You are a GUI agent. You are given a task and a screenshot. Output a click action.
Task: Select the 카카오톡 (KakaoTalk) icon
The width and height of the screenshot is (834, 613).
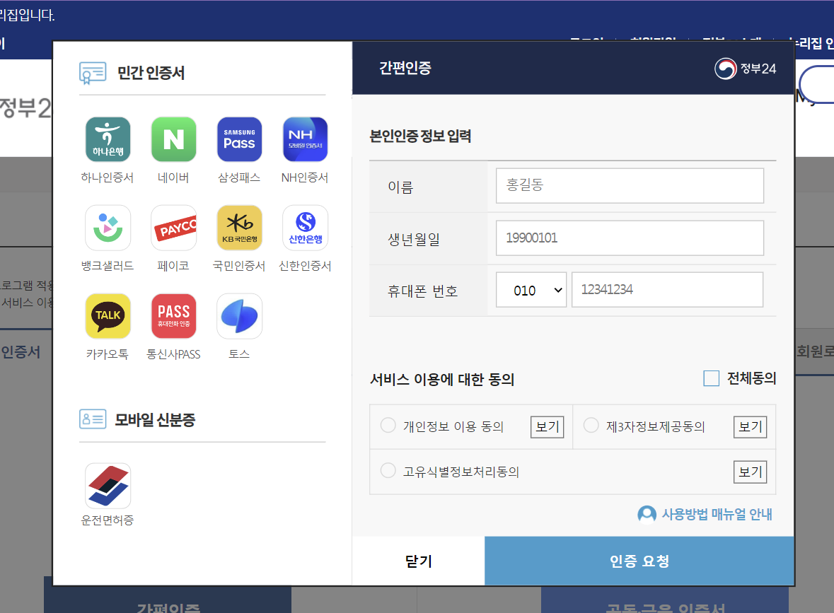pos(108,316)
